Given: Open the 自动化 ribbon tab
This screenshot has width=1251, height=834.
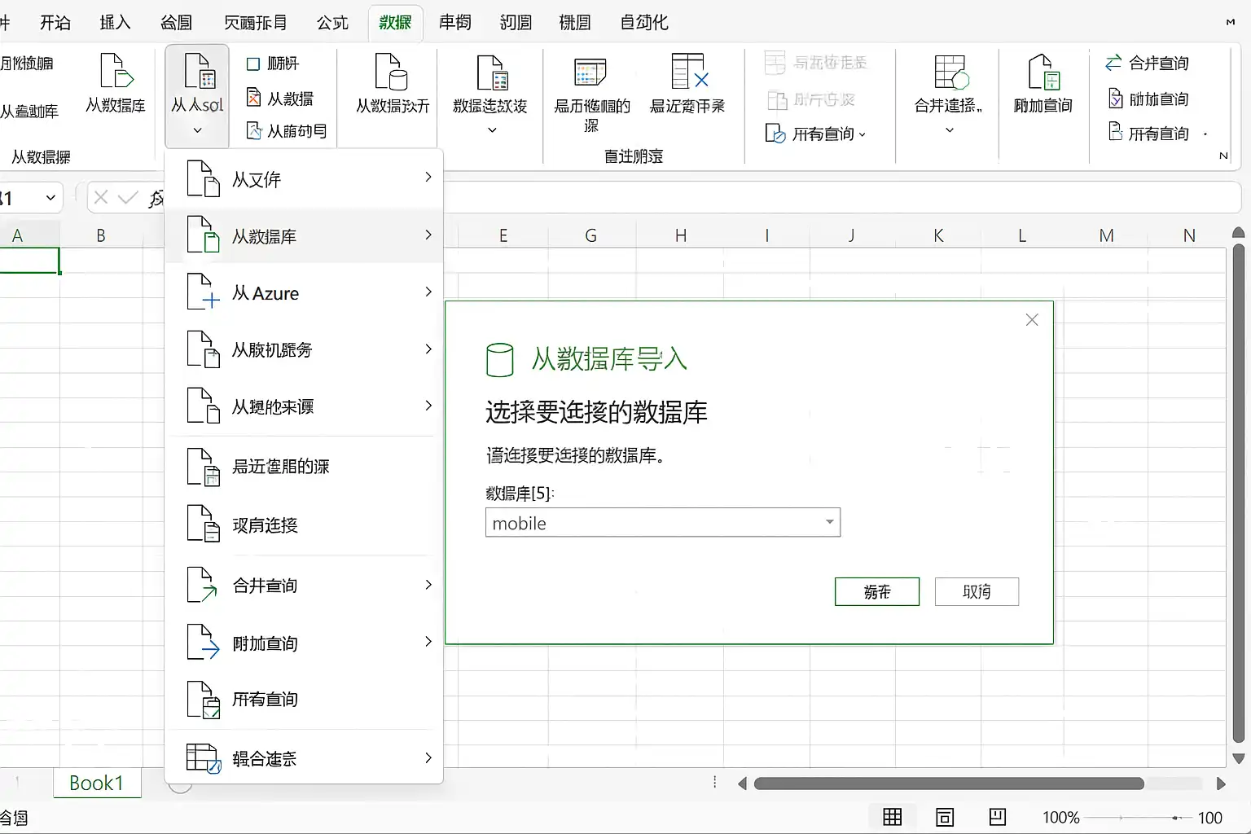Looking at the screenshot, I should tap(643, 22).
